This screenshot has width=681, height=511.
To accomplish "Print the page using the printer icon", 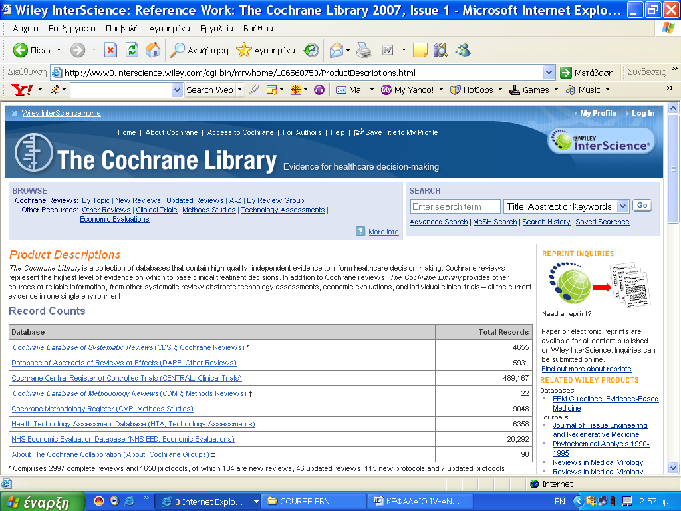I will 364,50.
